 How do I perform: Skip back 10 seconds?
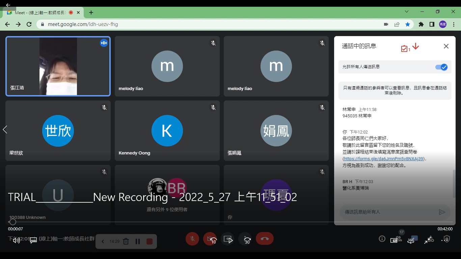(213, 240)
